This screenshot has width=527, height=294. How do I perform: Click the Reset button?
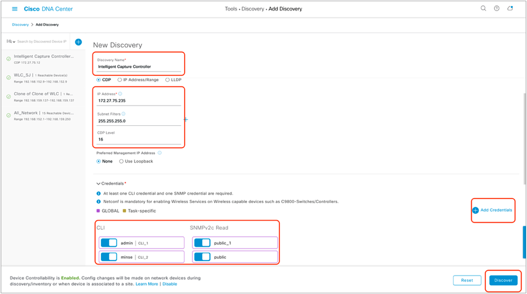pyautogui.click(x=467, y=280)
